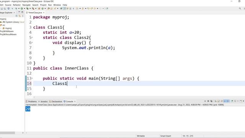This screenshot has height=138, width=245.
Task: Expand the myproj package tree node
Action: click(x=1, y=28)
